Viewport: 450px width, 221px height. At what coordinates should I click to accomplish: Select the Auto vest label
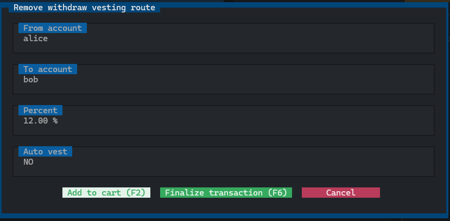45,152
